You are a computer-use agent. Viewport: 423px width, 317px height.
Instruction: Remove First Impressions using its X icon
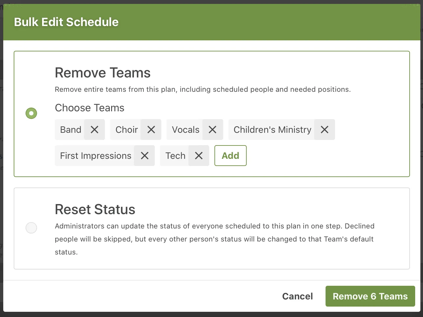pos(144,156)
